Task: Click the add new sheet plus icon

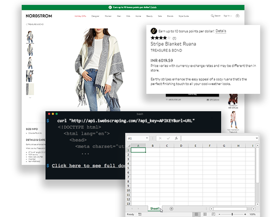Action: [x=171, y=209]
